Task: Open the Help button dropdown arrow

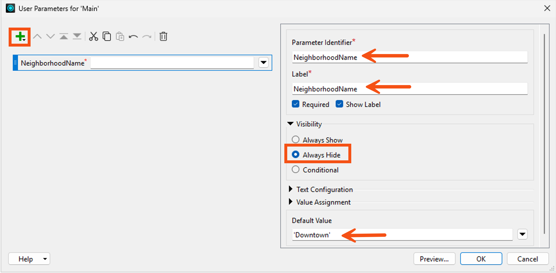Action: tap(45, 259)
